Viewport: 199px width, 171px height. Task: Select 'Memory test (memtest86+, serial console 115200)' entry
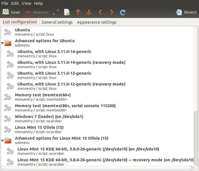97,108
